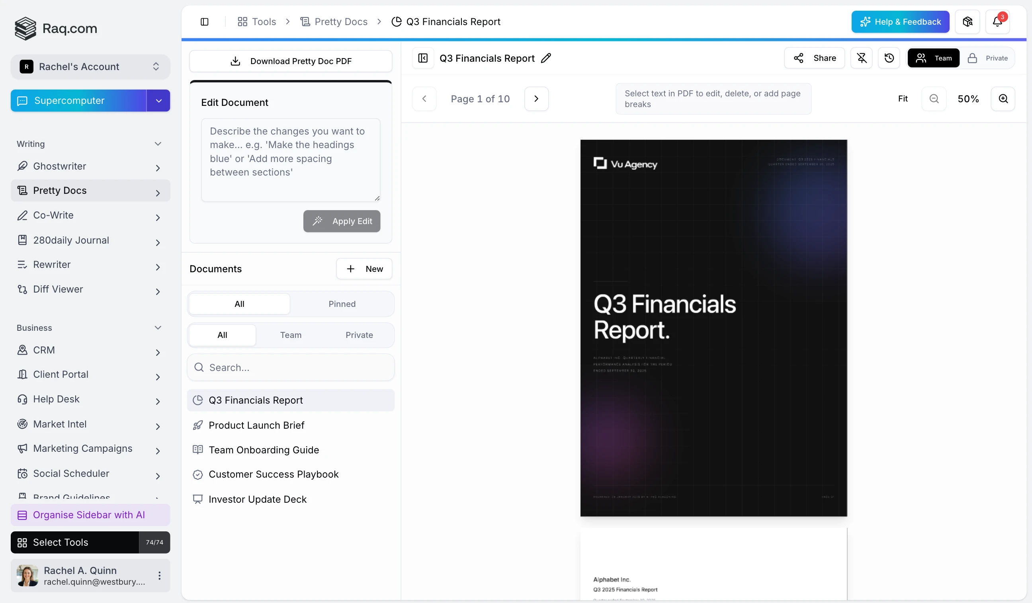The height and width of the screenshot is (603, 1032).
Task: Open user menu three-dots icon
Action: pos(159,576)
